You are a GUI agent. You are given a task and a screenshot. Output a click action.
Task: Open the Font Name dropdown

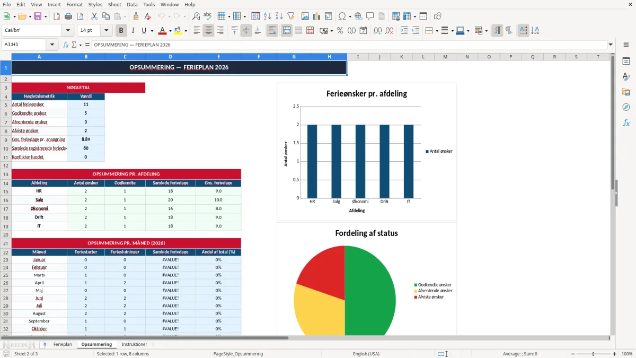[x=67, y=31]
